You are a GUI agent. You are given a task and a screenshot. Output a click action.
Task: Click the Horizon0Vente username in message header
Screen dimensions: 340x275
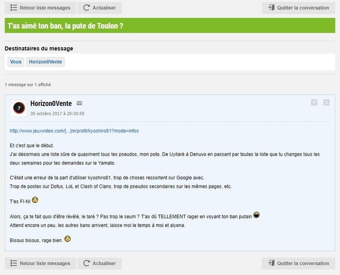[x=50, y=104]
